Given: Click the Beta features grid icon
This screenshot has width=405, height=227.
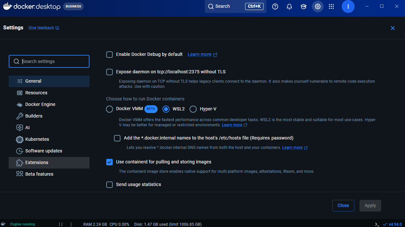Looking at the screenshot, I should [20, 174].
